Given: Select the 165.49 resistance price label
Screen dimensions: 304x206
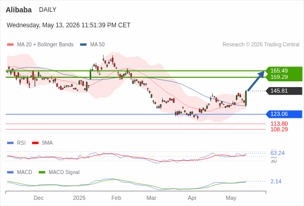Looking at the screenshot, I should (279, 71).
